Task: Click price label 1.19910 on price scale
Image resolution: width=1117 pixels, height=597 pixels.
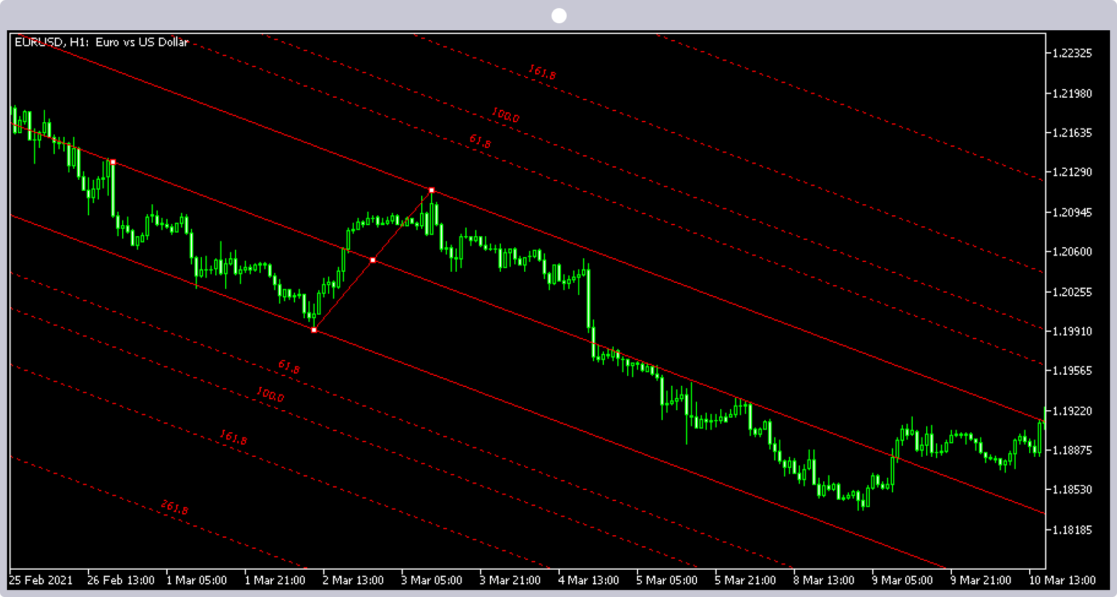Action: click(x=1072, y=331)
